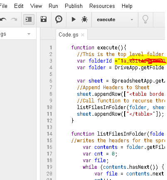Close the Code.gs tab
167x180 pixels.
point(83,35)
